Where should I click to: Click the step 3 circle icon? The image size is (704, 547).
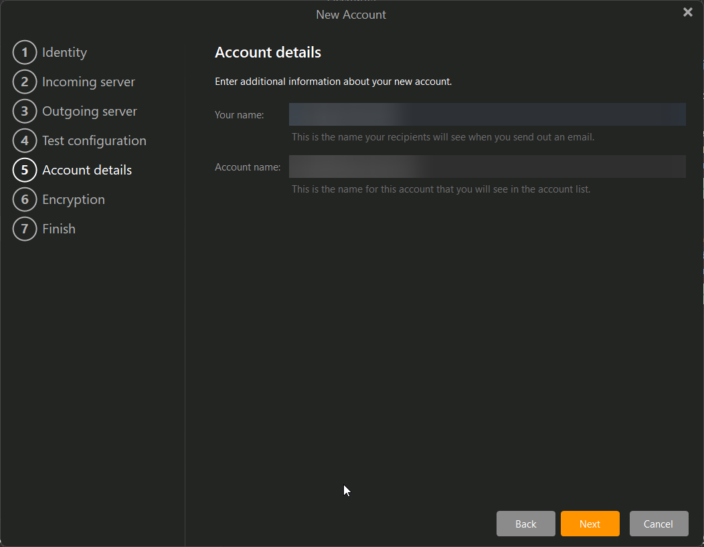tap(25, 111)
